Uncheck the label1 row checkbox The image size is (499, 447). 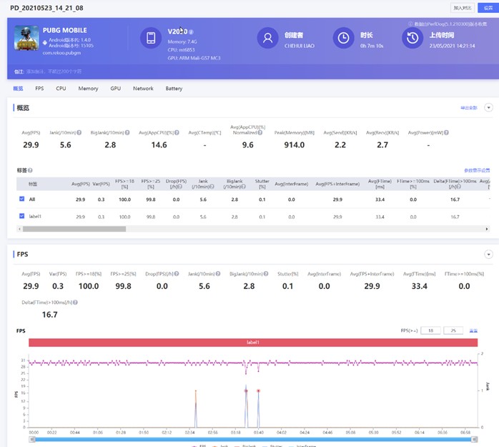21,215
